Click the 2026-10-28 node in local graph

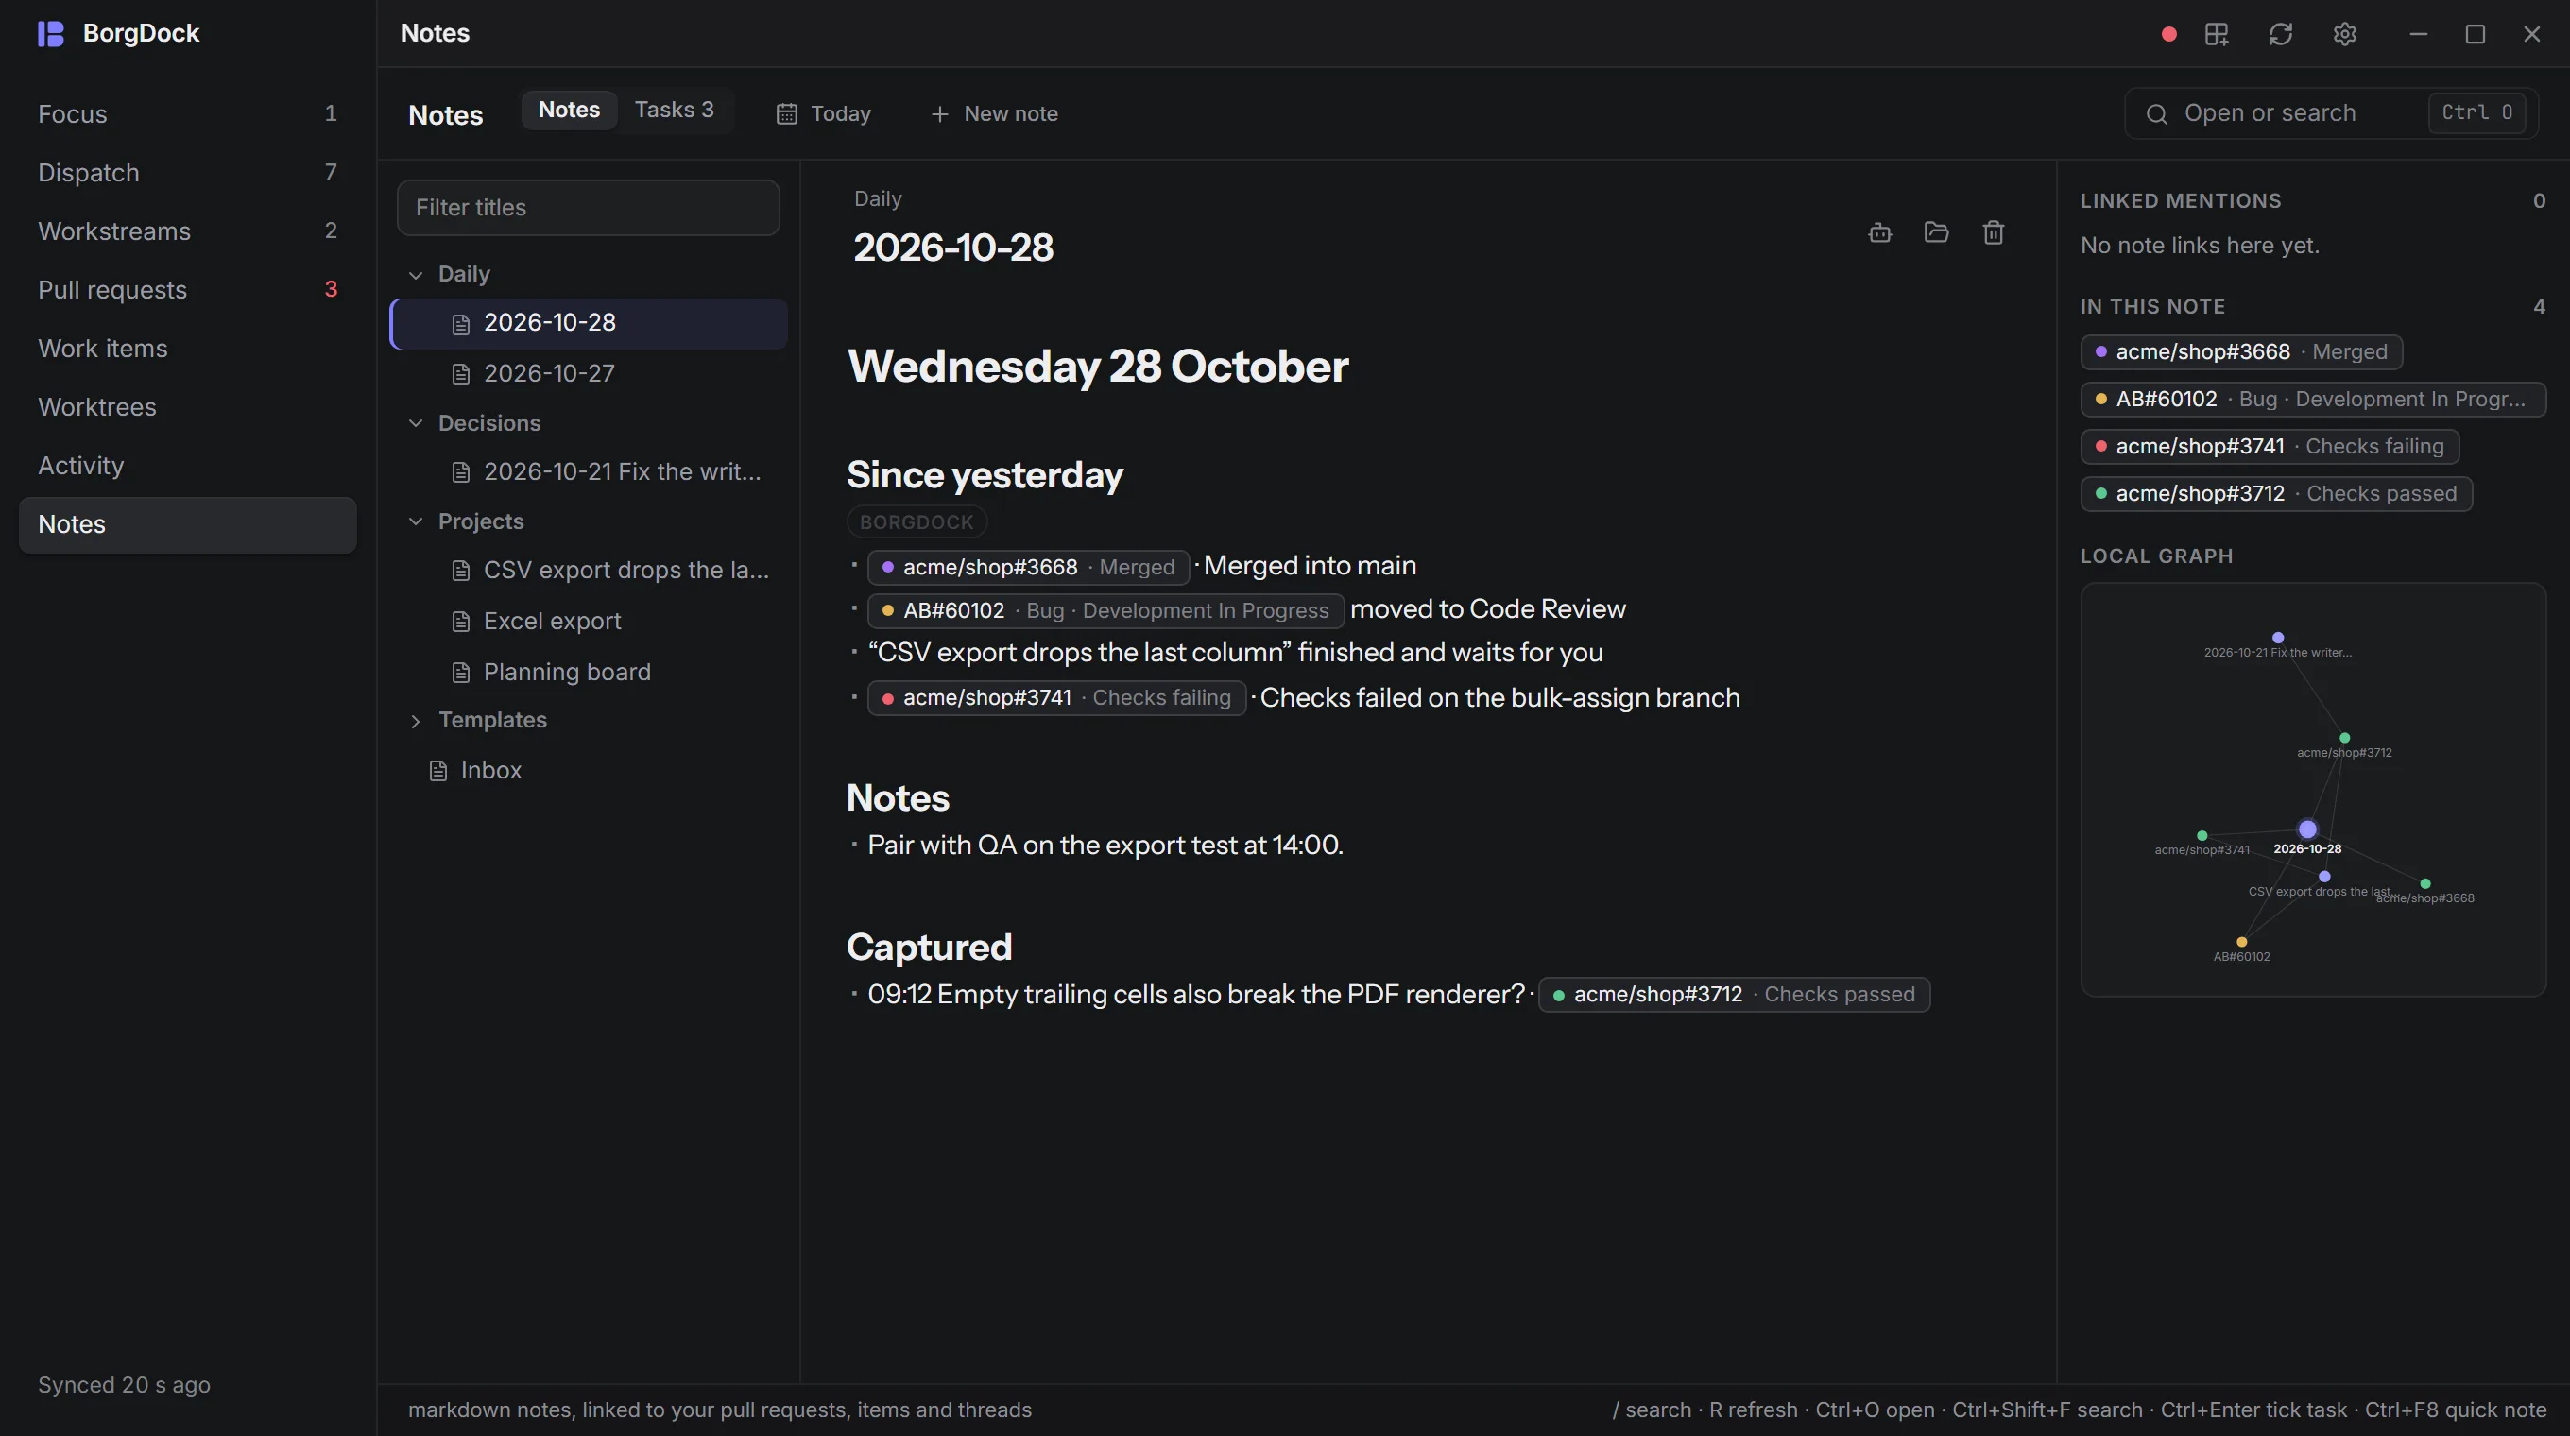(x=2306, y=829)
